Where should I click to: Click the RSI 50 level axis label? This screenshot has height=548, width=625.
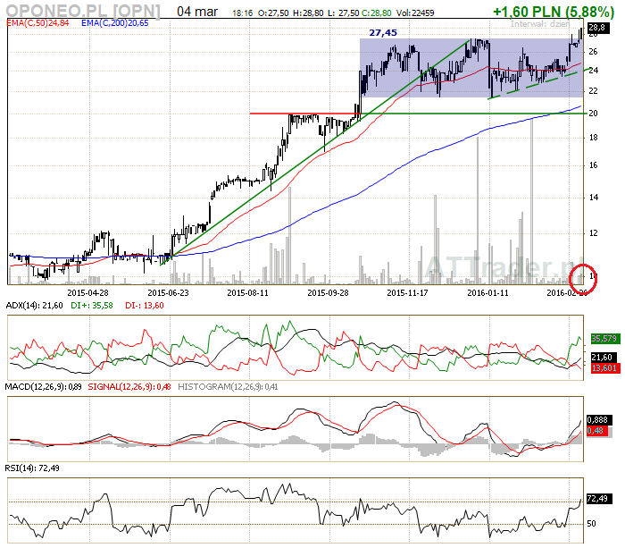coord(591,523)
